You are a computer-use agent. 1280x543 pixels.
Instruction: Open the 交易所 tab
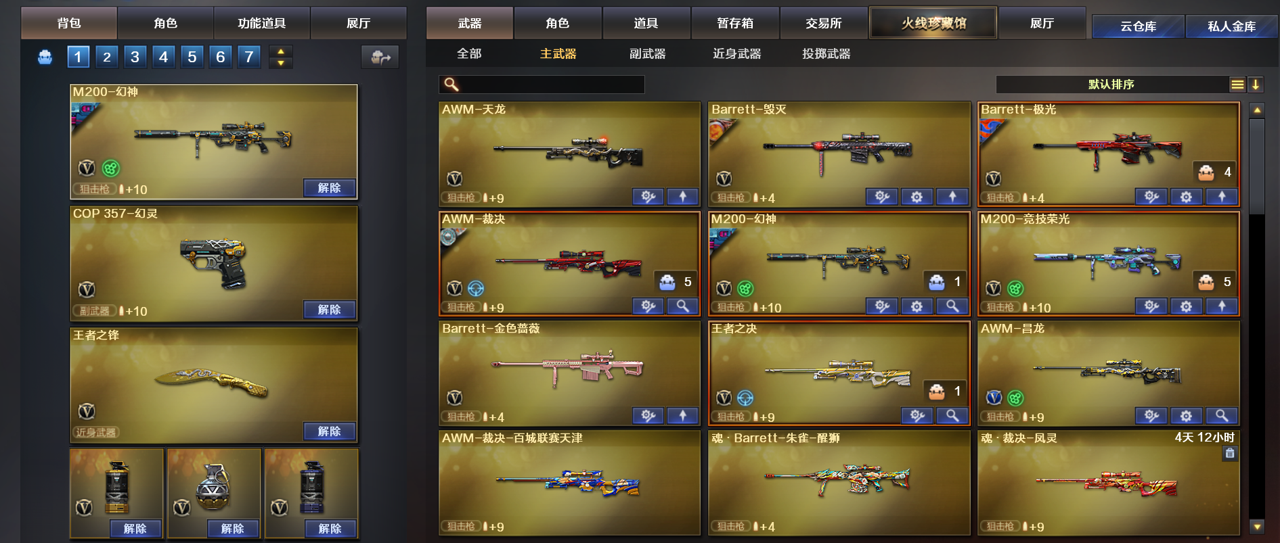coord(824,23)
